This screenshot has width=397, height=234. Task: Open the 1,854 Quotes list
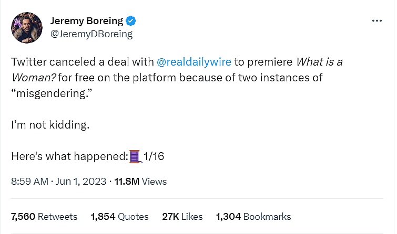click(x=119, y=216)
